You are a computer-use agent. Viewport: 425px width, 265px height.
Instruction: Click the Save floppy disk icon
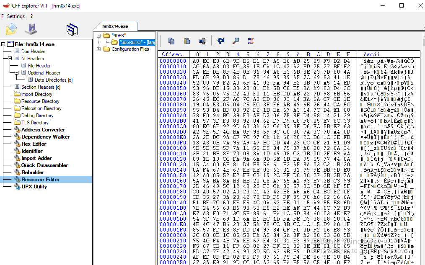point(31,29)
